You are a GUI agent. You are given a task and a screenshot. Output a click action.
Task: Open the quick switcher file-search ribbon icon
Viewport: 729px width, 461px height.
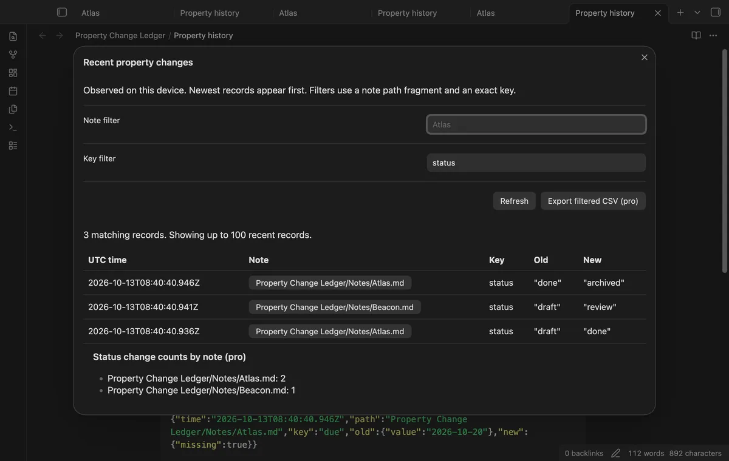click(13, 36)
